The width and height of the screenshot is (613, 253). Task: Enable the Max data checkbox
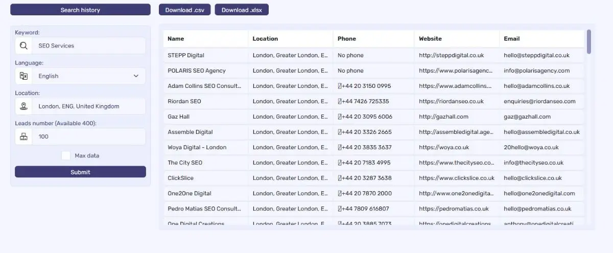click(66, 155)
